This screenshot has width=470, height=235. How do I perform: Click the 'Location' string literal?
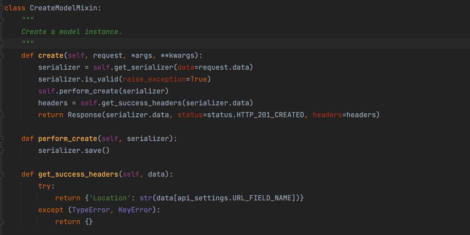click(x=110, y=198)
